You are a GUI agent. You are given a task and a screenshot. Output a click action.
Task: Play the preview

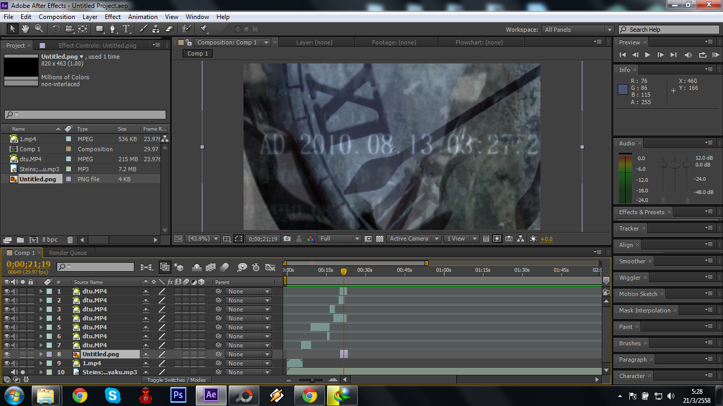648,55
